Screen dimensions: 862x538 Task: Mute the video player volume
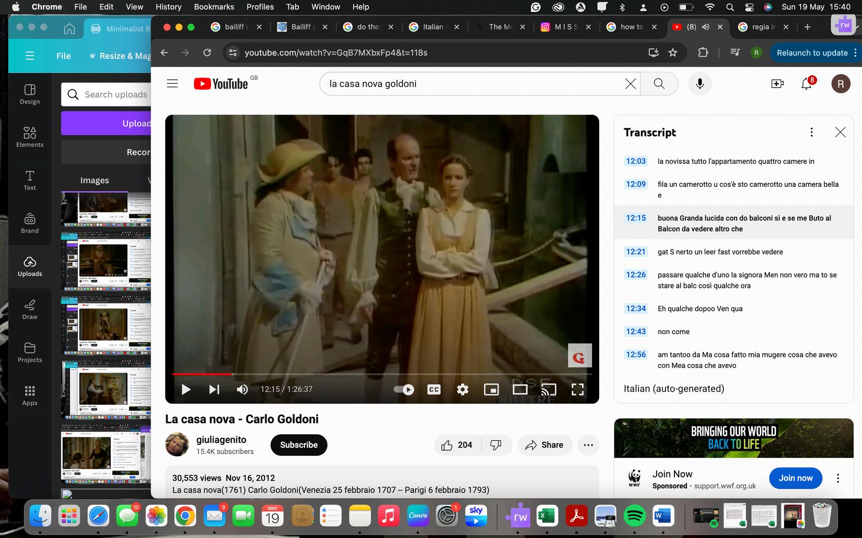point(242,390)
